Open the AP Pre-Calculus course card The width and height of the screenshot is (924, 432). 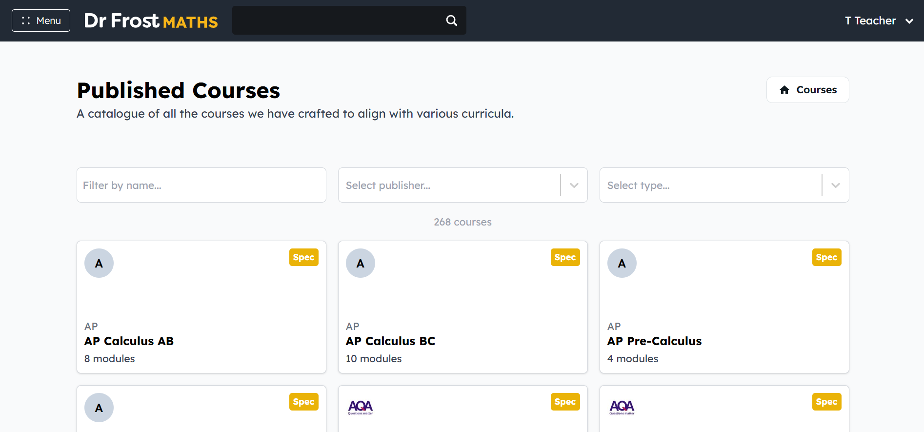tap(724, 307)
